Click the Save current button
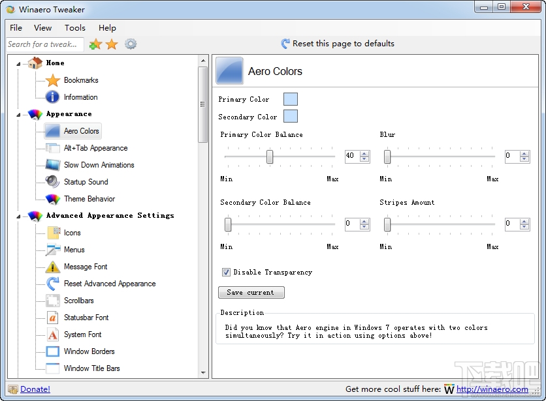This screenshot has height=401, width=546. pos(251,293)
